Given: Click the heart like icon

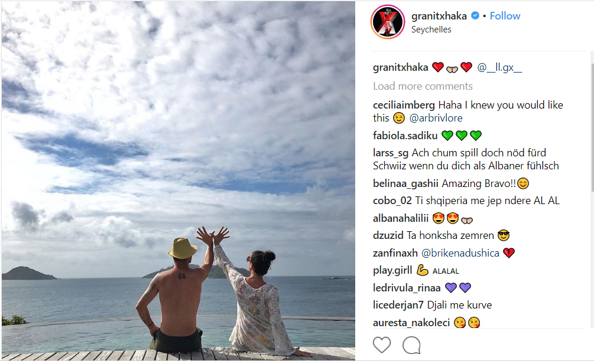Looking at the screenshot, I should pyautogui.click(x=381, y=344).
